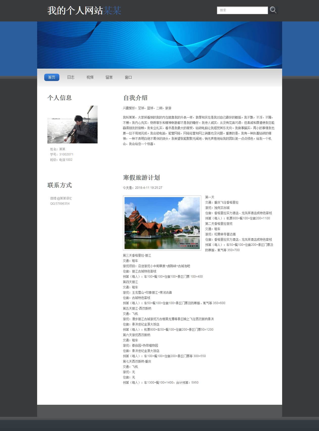The image size is (319, 431).
Task: Click the 学号 31002071 text
Action: pyautogui.click(x=62, y=154)
